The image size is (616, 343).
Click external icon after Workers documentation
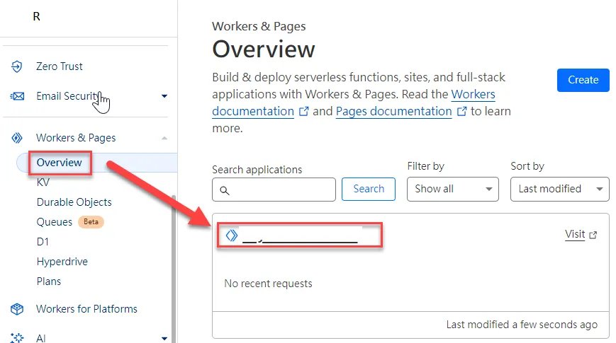(303, 111)
